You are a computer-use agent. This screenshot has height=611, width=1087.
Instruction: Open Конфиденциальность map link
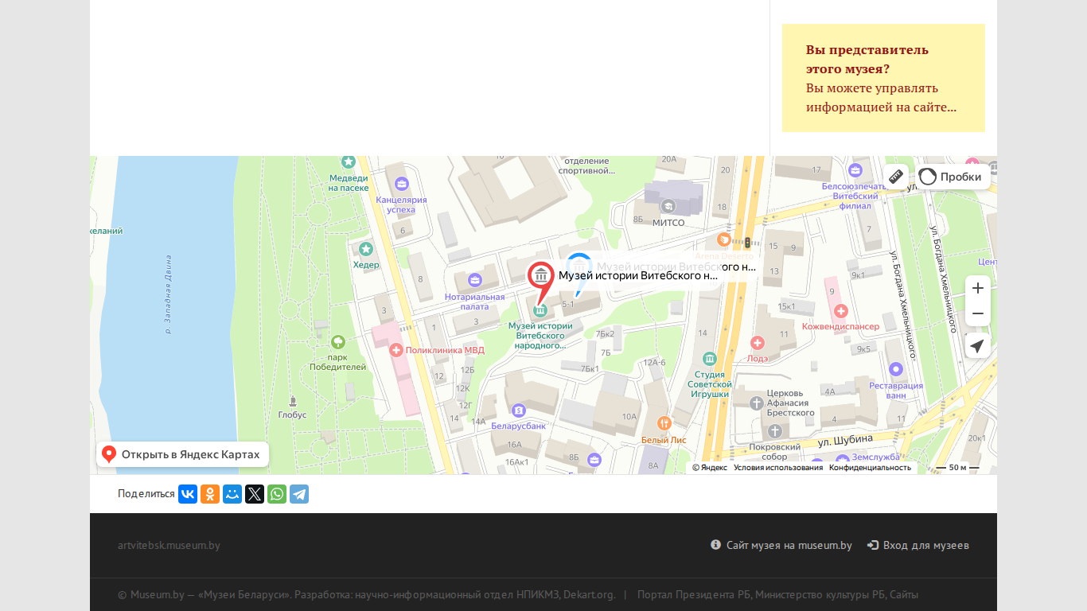[870, 468]
